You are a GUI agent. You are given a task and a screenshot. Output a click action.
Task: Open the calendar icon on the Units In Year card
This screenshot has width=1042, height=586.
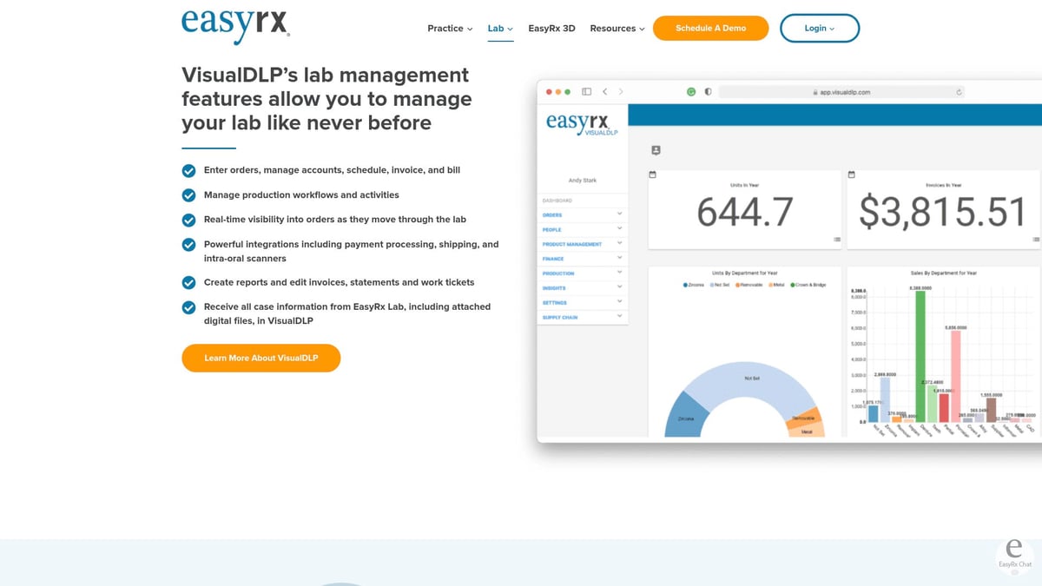point(653,174)
